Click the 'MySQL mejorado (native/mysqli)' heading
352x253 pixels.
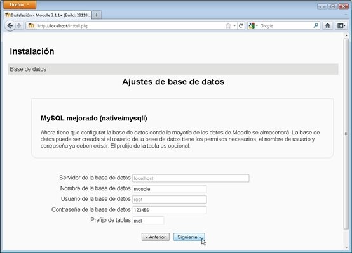94,118
